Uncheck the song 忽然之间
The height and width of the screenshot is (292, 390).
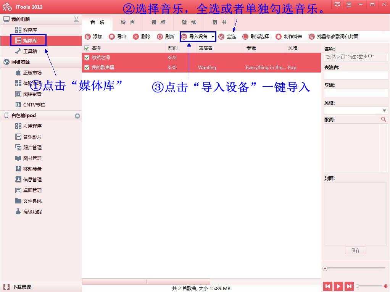click(87, 58)
